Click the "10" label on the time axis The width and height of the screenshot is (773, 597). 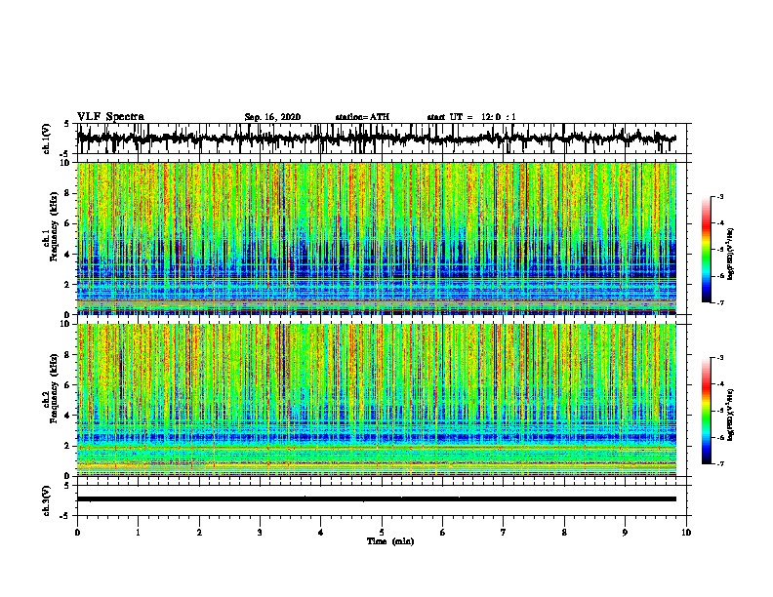coord(686,533)
